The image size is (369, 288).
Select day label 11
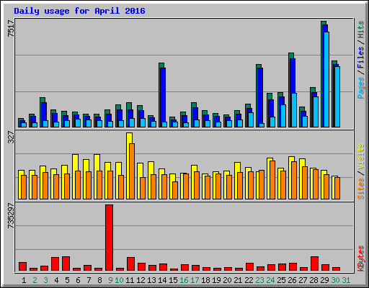coord(130,280)
